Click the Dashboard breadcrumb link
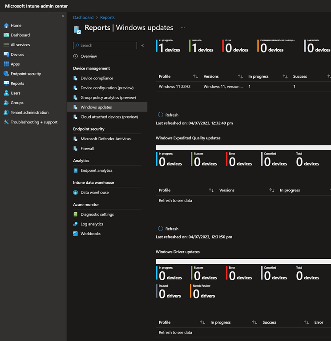The width and height of the screenshot is (331, 341). click(x=83, y=18)
